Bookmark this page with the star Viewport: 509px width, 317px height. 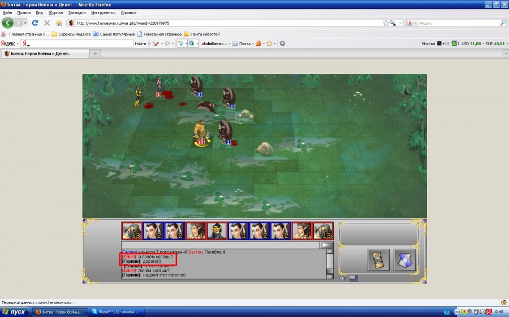click(386, 23)
